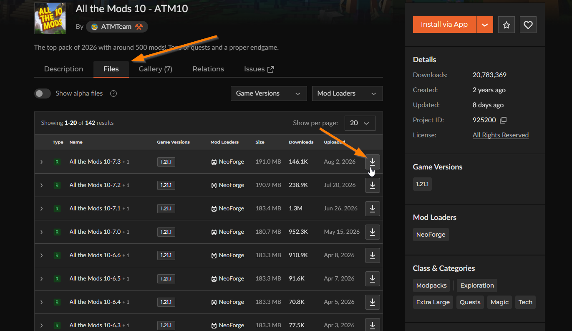This screenshot has height=331, width=572.
Task: Download All the Mods 10-7.0 file
Action: click(373, 232)
